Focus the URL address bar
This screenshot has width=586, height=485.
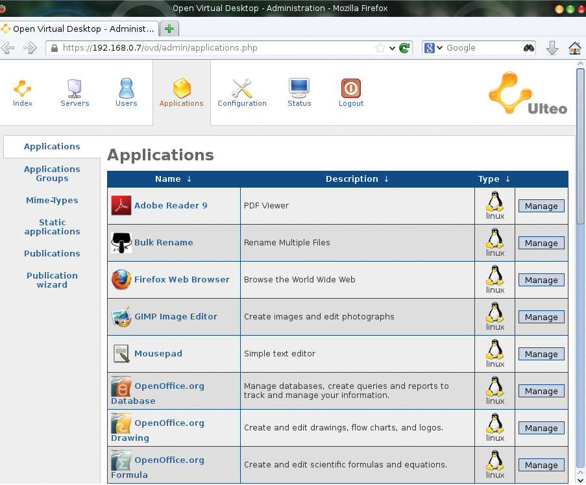click(214, 48)
